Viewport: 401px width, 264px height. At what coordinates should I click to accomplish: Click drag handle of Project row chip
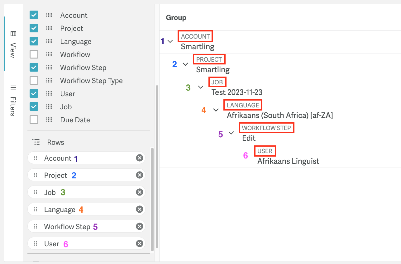[x=36, y=175]
